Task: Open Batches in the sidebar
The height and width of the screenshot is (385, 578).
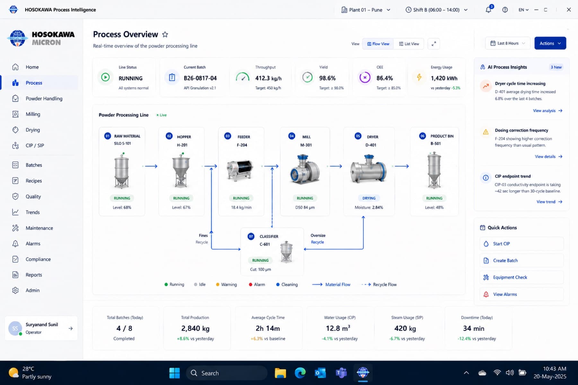Action: pyautogui.click(x=40, y=165)
